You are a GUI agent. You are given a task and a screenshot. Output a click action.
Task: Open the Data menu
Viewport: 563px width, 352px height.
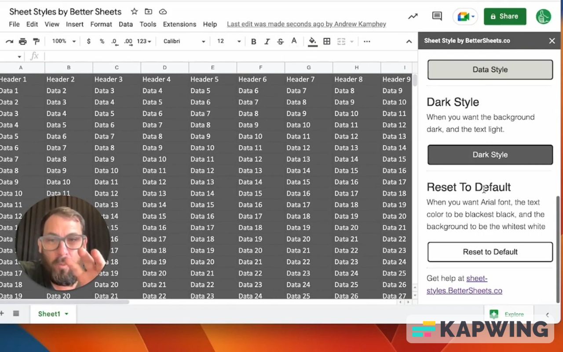click(x=125, y=24)
